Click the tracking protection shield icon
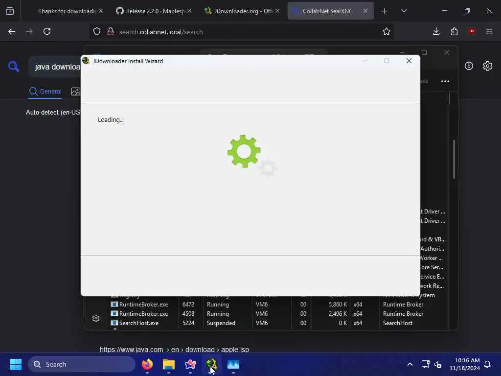The height and width of the screenshot is (376, 501). point(97,32)
